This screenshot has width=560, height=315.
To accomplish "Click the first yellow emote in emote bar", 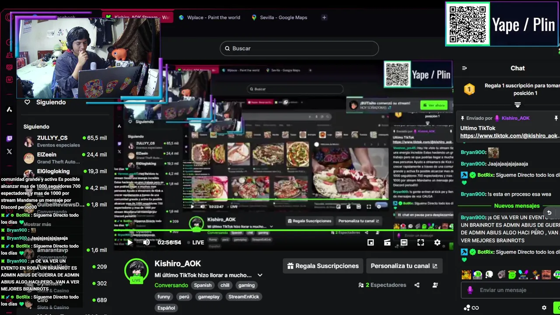I will [466, 275].
